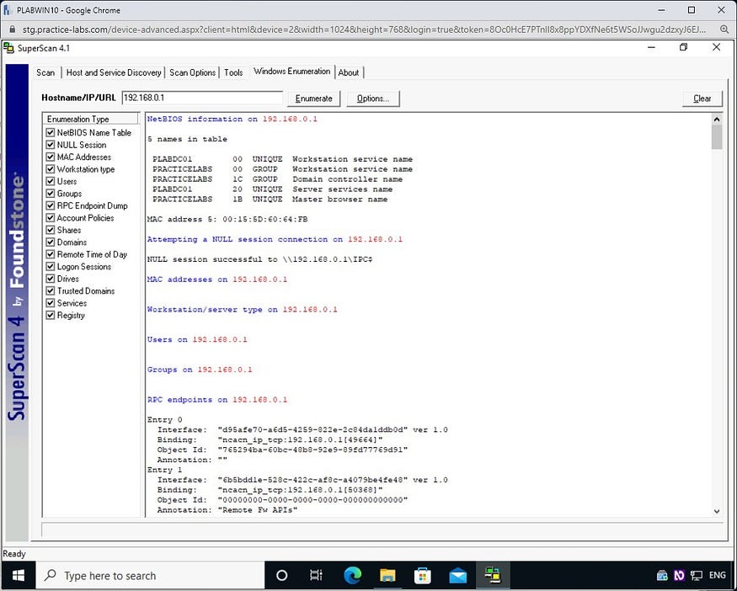This screenshot has width=737, height=591.
Task: Uncheck NetBIOS Name Table
Action: click(51, 132)
